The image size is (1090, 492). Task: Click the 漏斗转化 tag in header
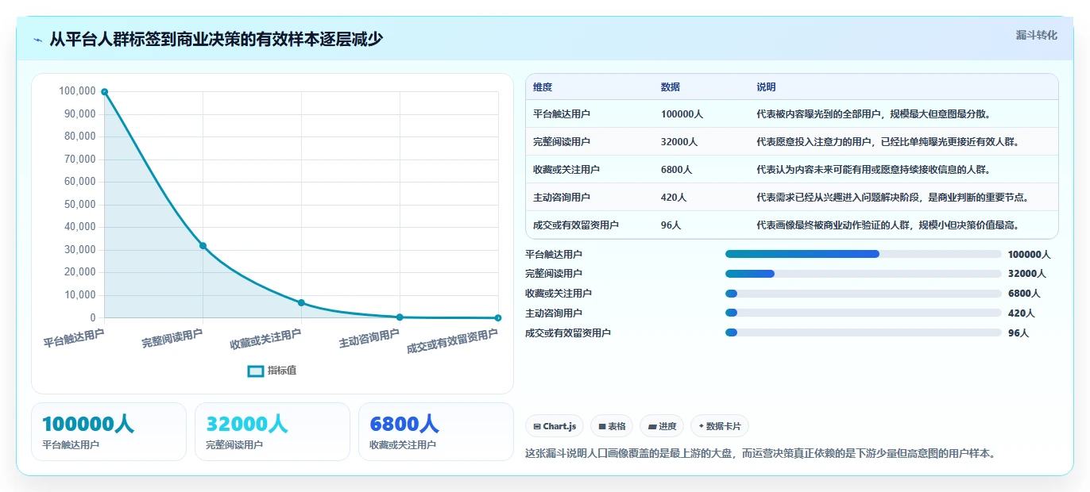[x=1036, y=35]
